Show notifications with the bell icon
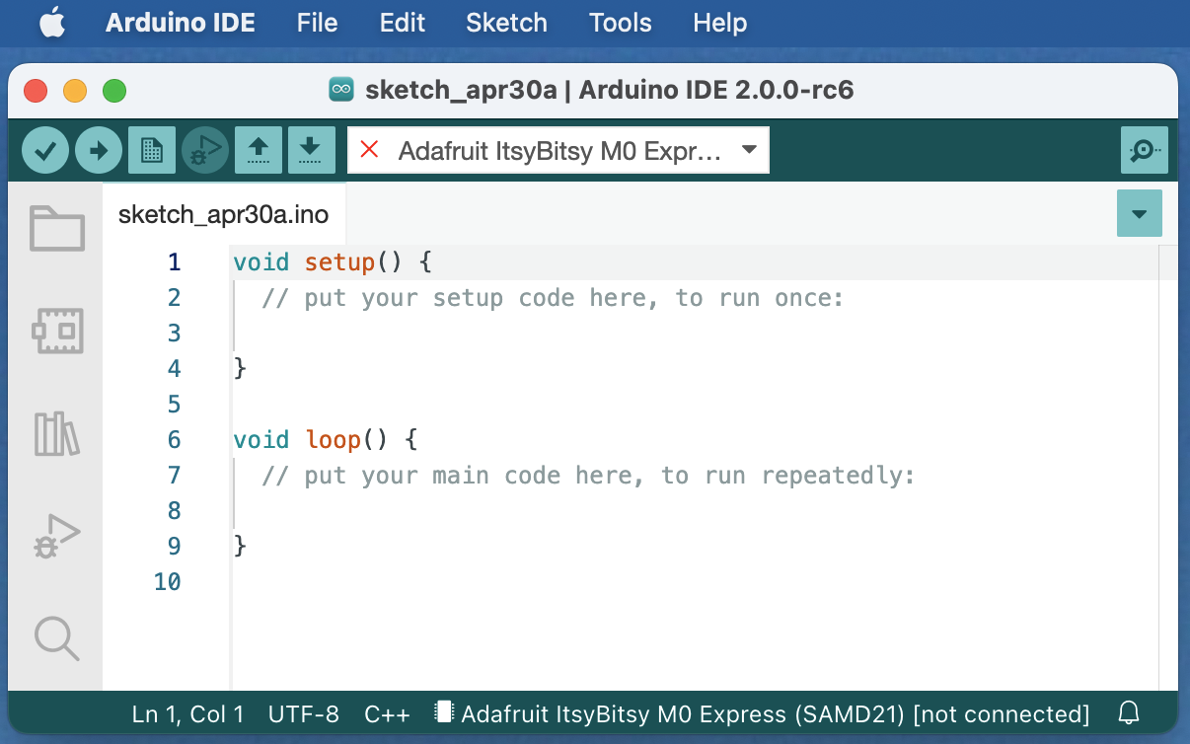The width and height of the screenshot is (1190, 744). click(x=1129, y=713)
